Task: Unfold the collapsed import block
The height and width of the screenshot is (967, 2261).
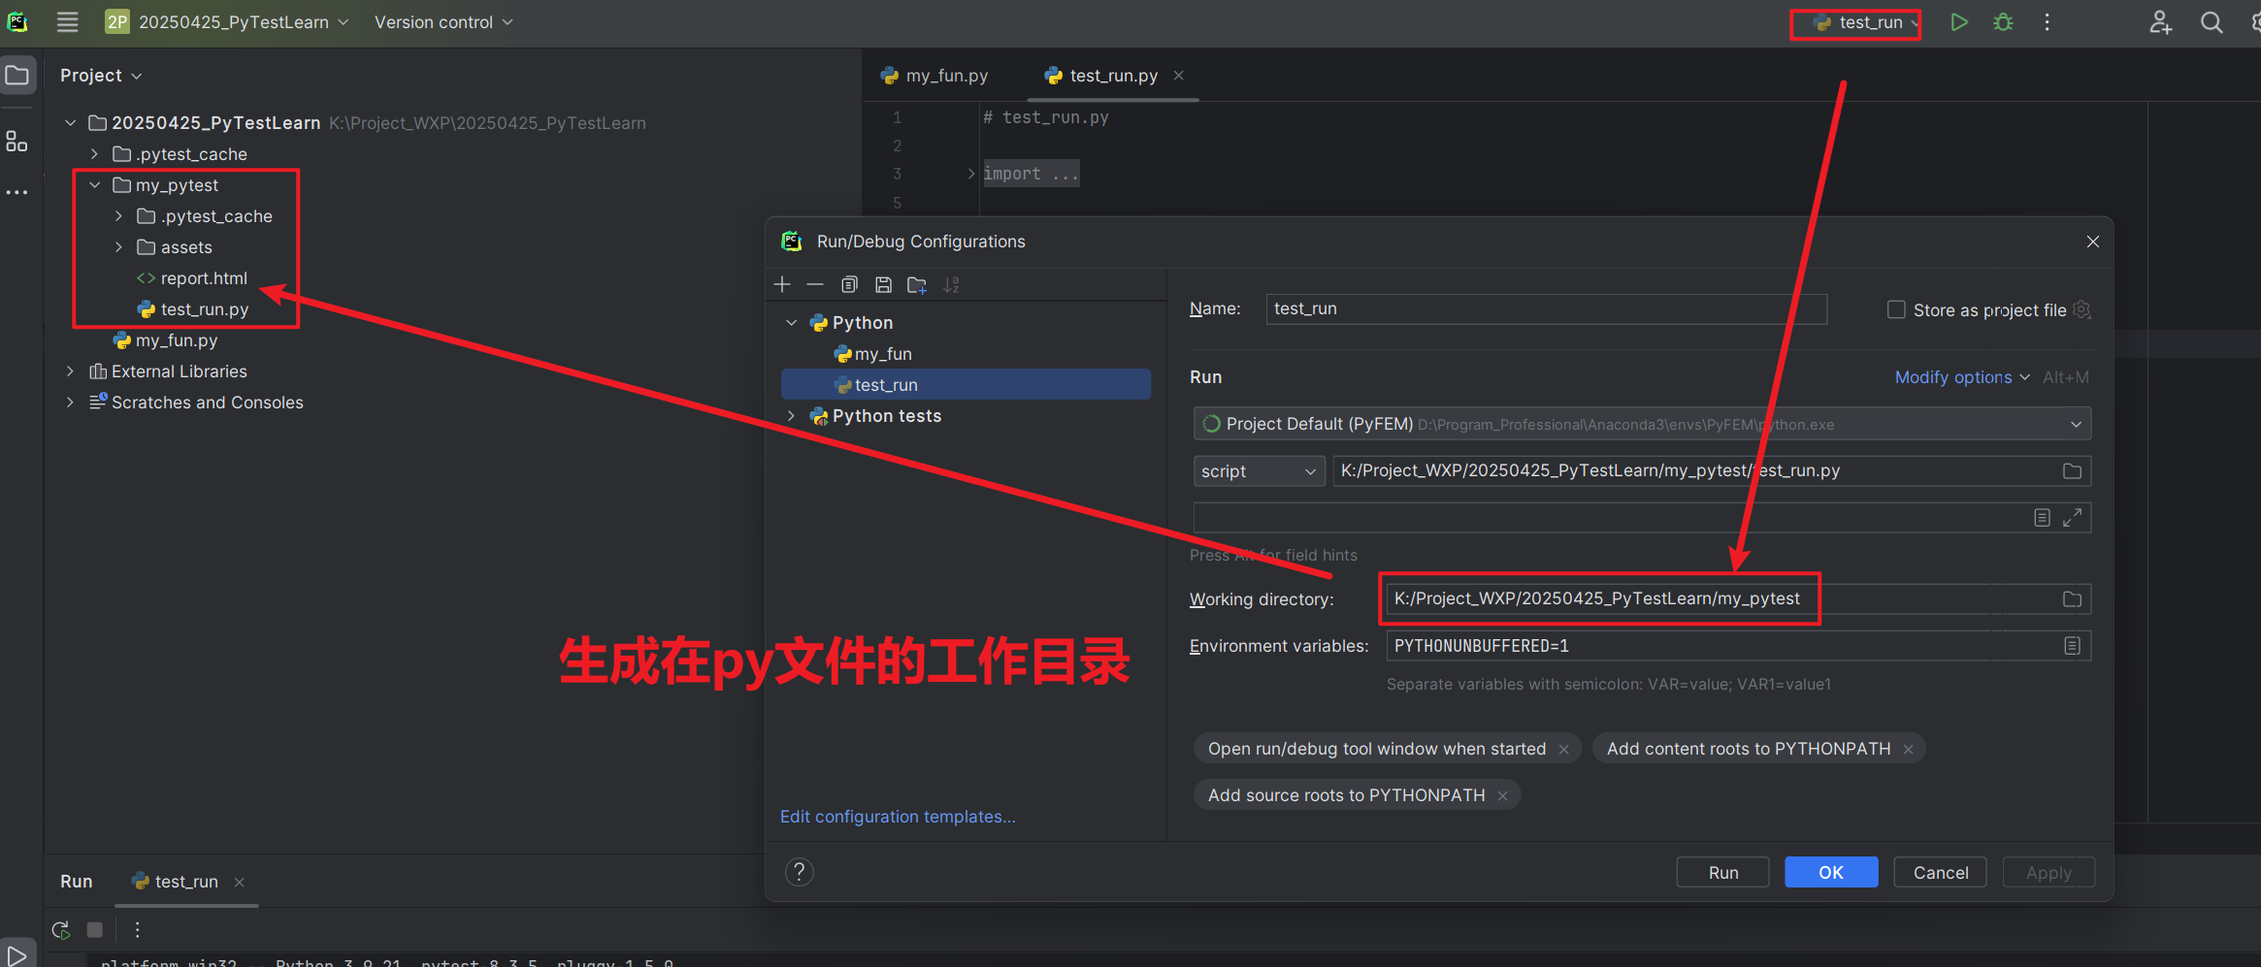Action: [970, 174]
